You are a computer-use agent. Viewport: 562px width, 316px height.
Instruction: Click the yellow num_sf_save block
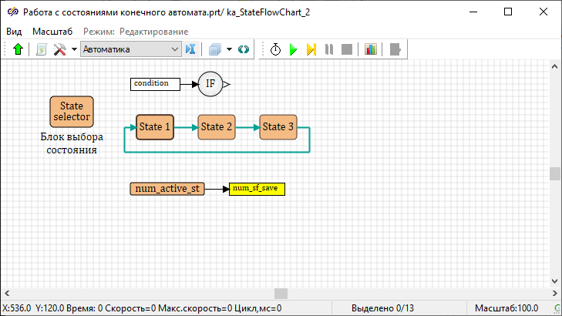tap(257, 189)
